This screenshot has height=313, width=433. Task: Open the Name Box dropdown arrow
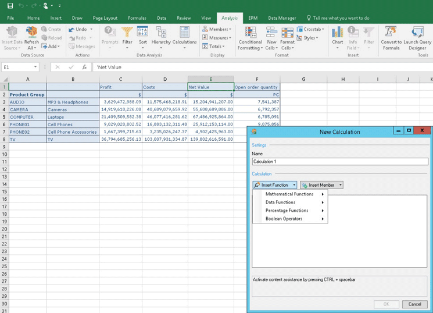tap(35, 67)
